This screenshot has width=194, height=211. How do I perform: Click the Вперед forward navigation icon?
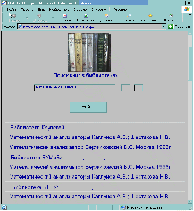pos(39,18)
